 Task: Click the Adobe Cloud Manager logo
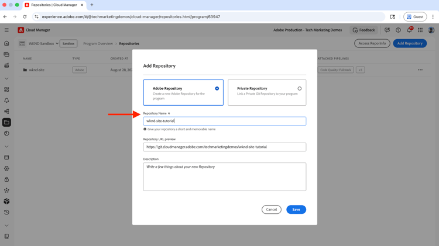[x=20, y=30]
